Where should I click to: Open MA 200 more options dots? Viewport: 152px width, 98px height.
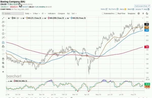47,18
